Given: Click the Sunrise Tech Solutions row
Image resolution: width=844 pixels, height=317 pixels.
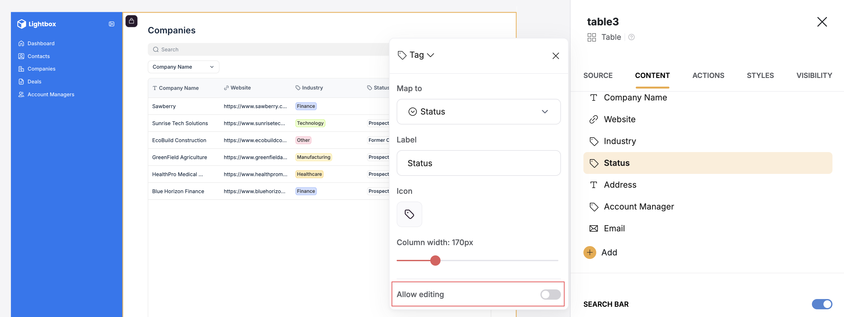Looking at the screenshot, I should 180,123.
